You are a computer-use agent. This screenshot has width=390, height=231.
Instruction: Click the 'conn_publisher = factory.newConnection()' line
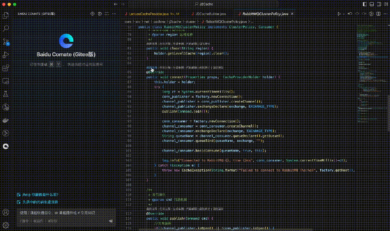tap(202, 97)
